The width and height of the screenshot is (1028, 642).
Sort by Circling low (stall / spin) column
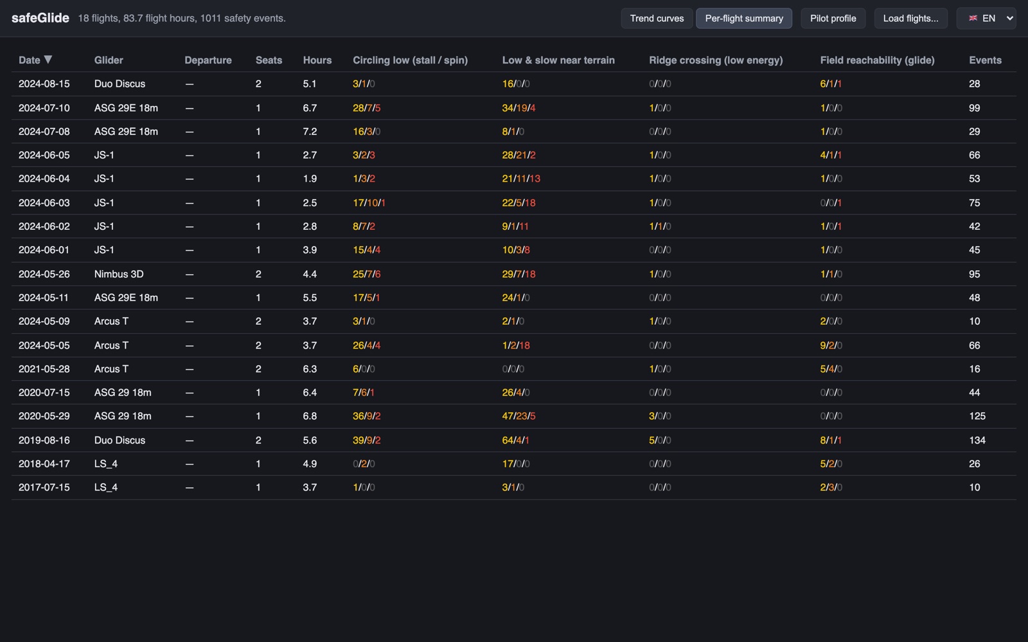pyautogui.click(x=410, y=60)
